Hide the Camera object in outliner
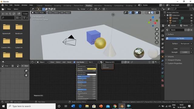Screen dimensions: 194x109 tap(191, 18)
